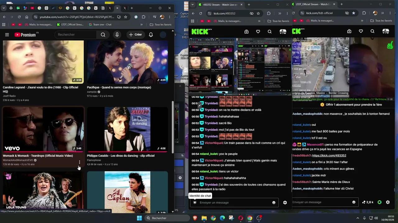Image resolution: width=398 pixels, height=223 pixels.
Task: Expand hidden bookmarks chevron in the LTDT_Officiel window
Action: click(362, 21)
